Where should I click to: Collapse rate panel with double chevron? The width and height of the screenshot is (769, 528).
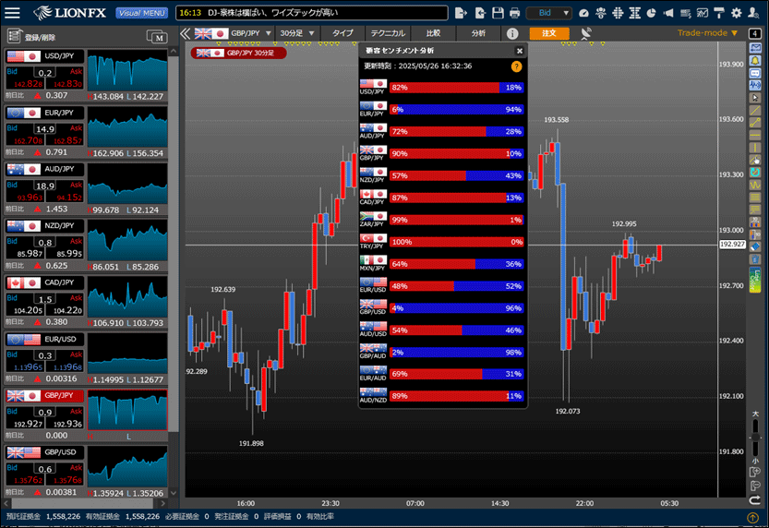click(185, 33)
